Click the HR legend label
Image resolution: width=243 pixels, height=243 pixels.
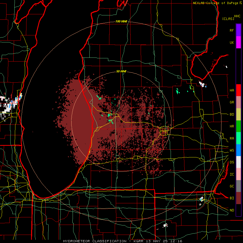[x=232, y=126]
